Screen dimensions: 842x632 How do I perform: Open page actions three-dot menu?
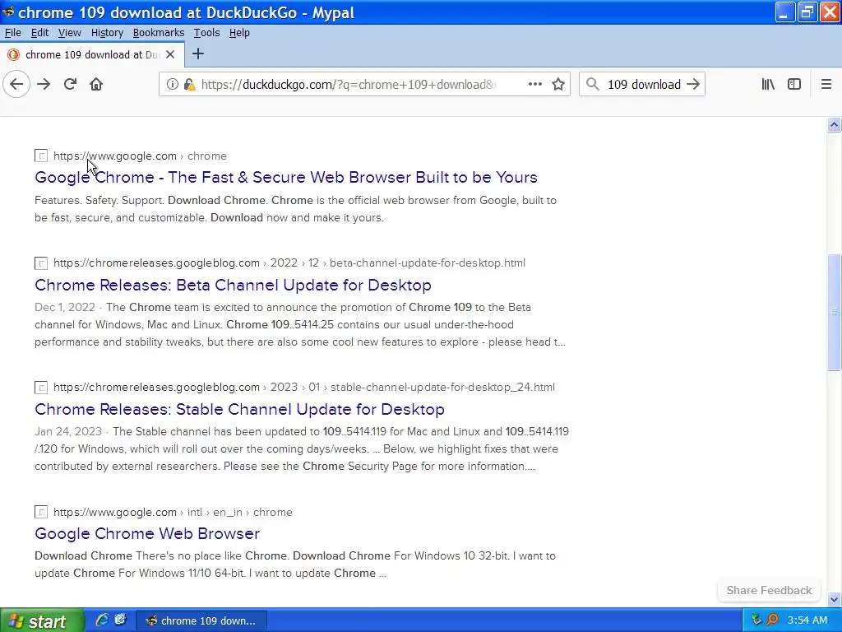(534, 85)
